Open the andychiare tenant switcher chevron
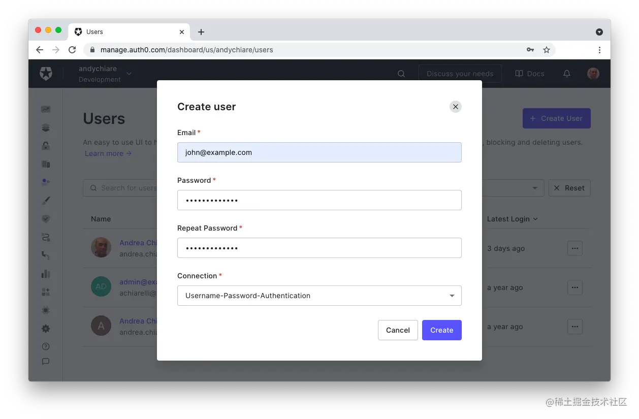This screenshot has width=639, height=419. click(129, 73)
